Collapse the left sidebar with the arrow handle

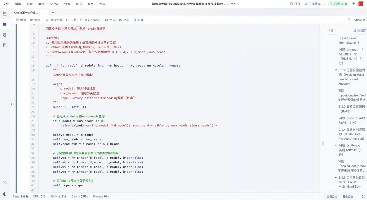coord(11,105)
